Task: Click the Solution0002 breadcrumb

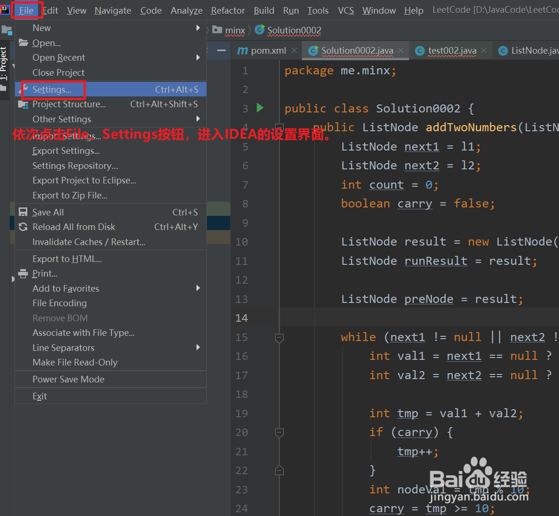Action: tap(288, 30)
